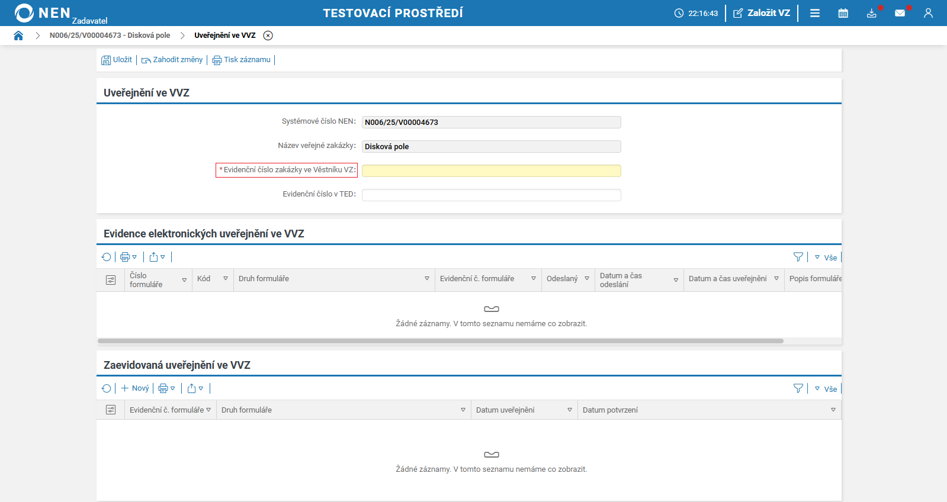The height and width of the screenshot is (502, 947).
Task: Click the Evidenční číslo v TED field
Action: pos(491,195)
